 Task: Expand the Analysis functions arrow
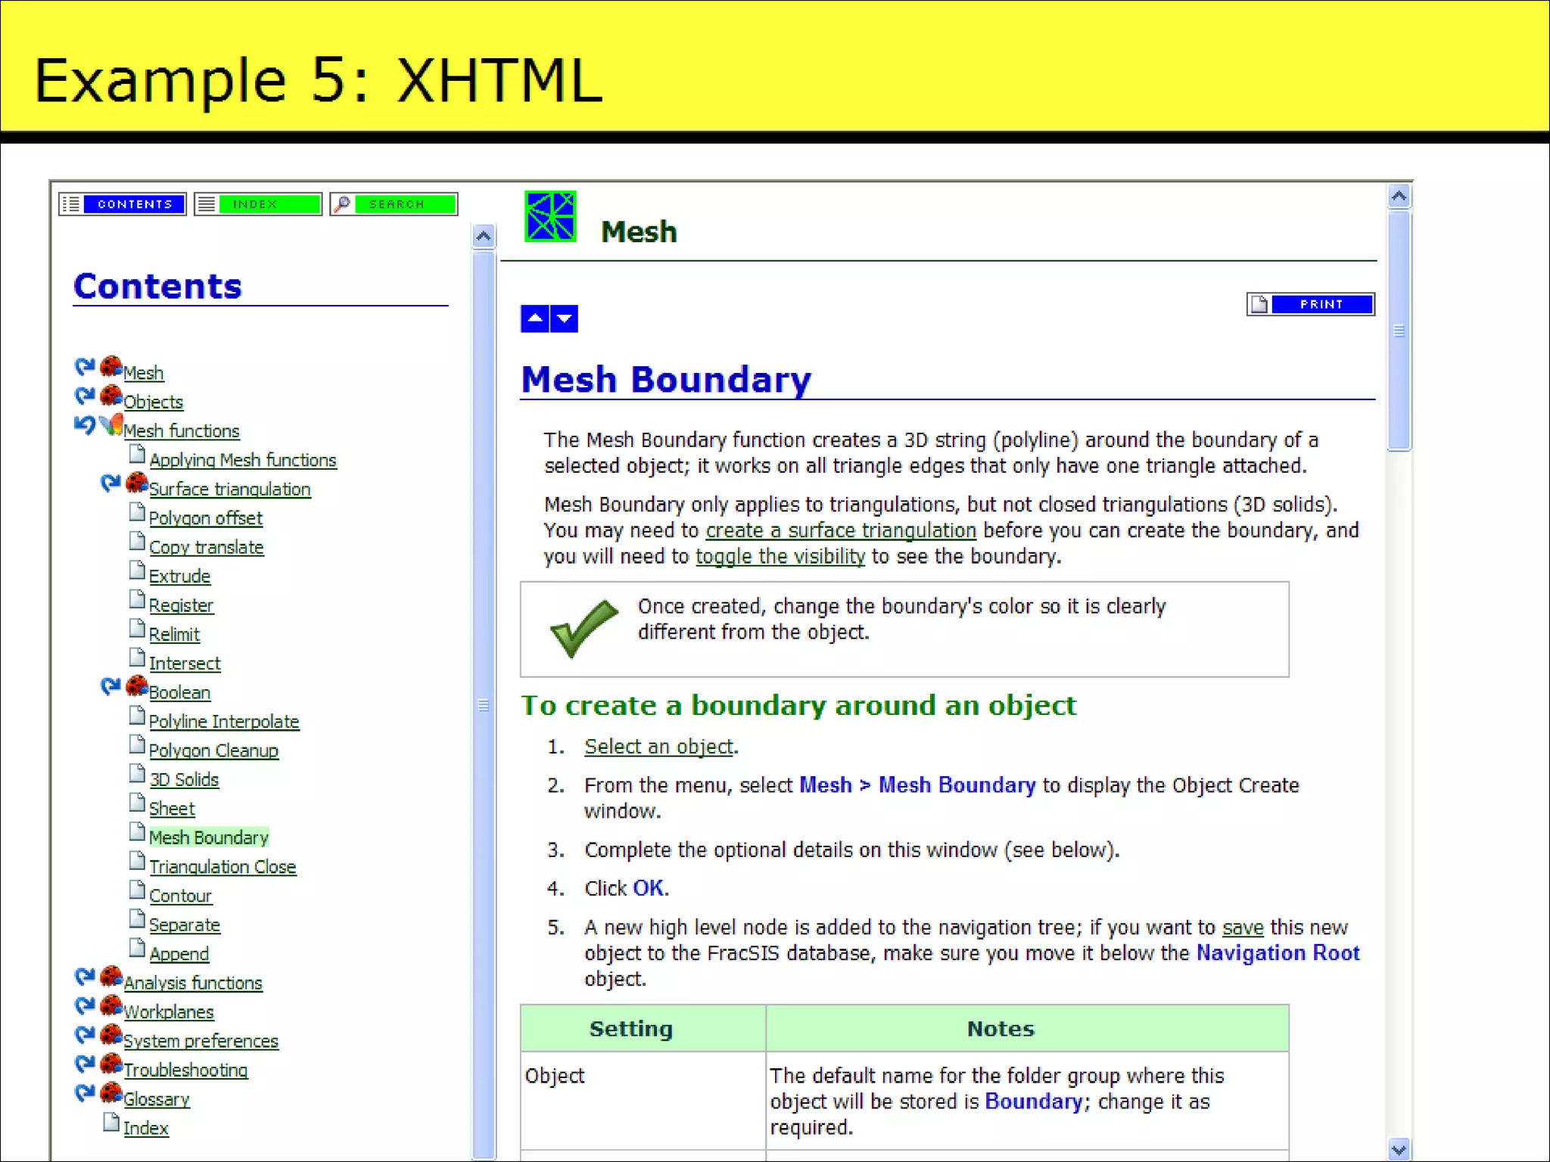pyautogui.click(x=85, y=977)
